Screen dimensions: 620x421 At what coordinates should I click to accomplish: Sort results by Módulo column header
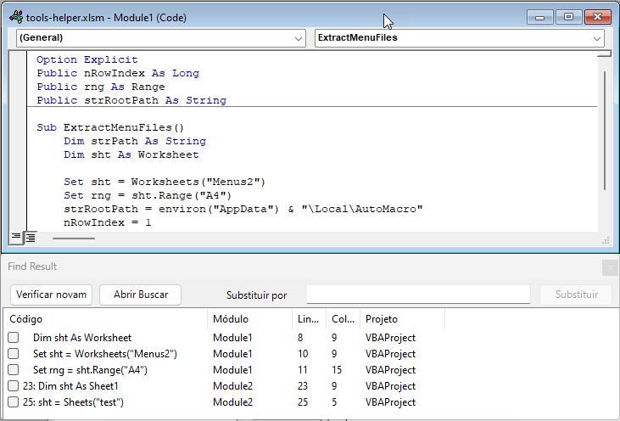coord(250,319)
